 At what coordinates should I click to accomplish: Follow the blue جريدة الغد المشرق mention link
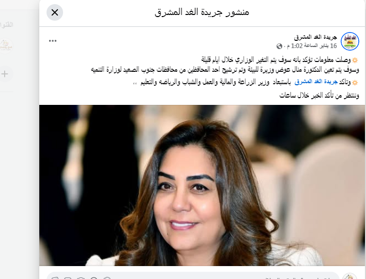(316, 82)
